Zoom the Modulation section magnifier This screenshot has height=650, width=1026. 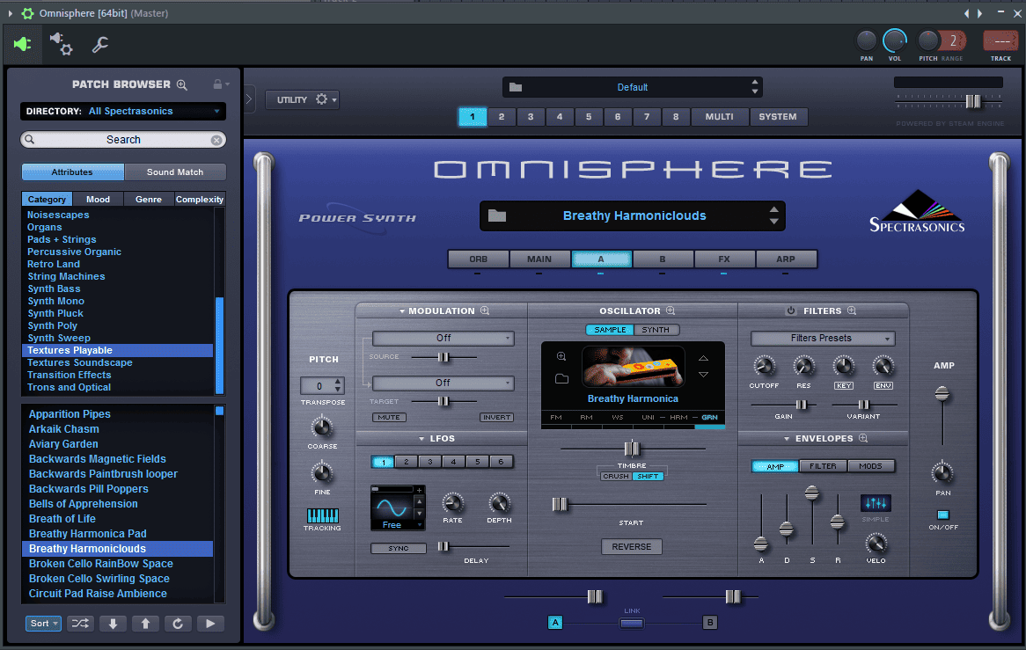click(x=485, y=310)
